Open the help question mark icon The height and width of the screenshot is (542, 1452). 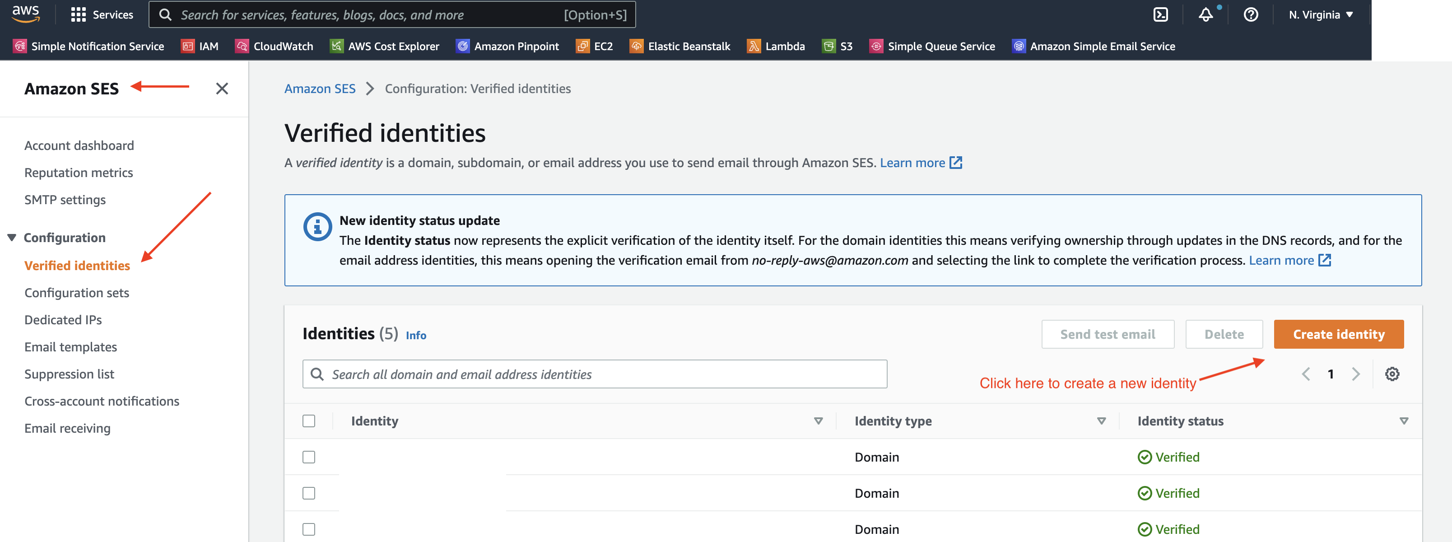(x=1251, y=14)
